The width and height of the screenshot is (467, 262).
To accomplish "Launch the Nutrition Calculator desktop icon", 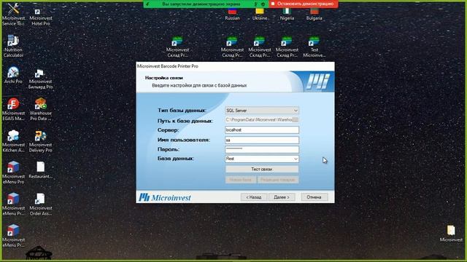I will tap(13, 46).
